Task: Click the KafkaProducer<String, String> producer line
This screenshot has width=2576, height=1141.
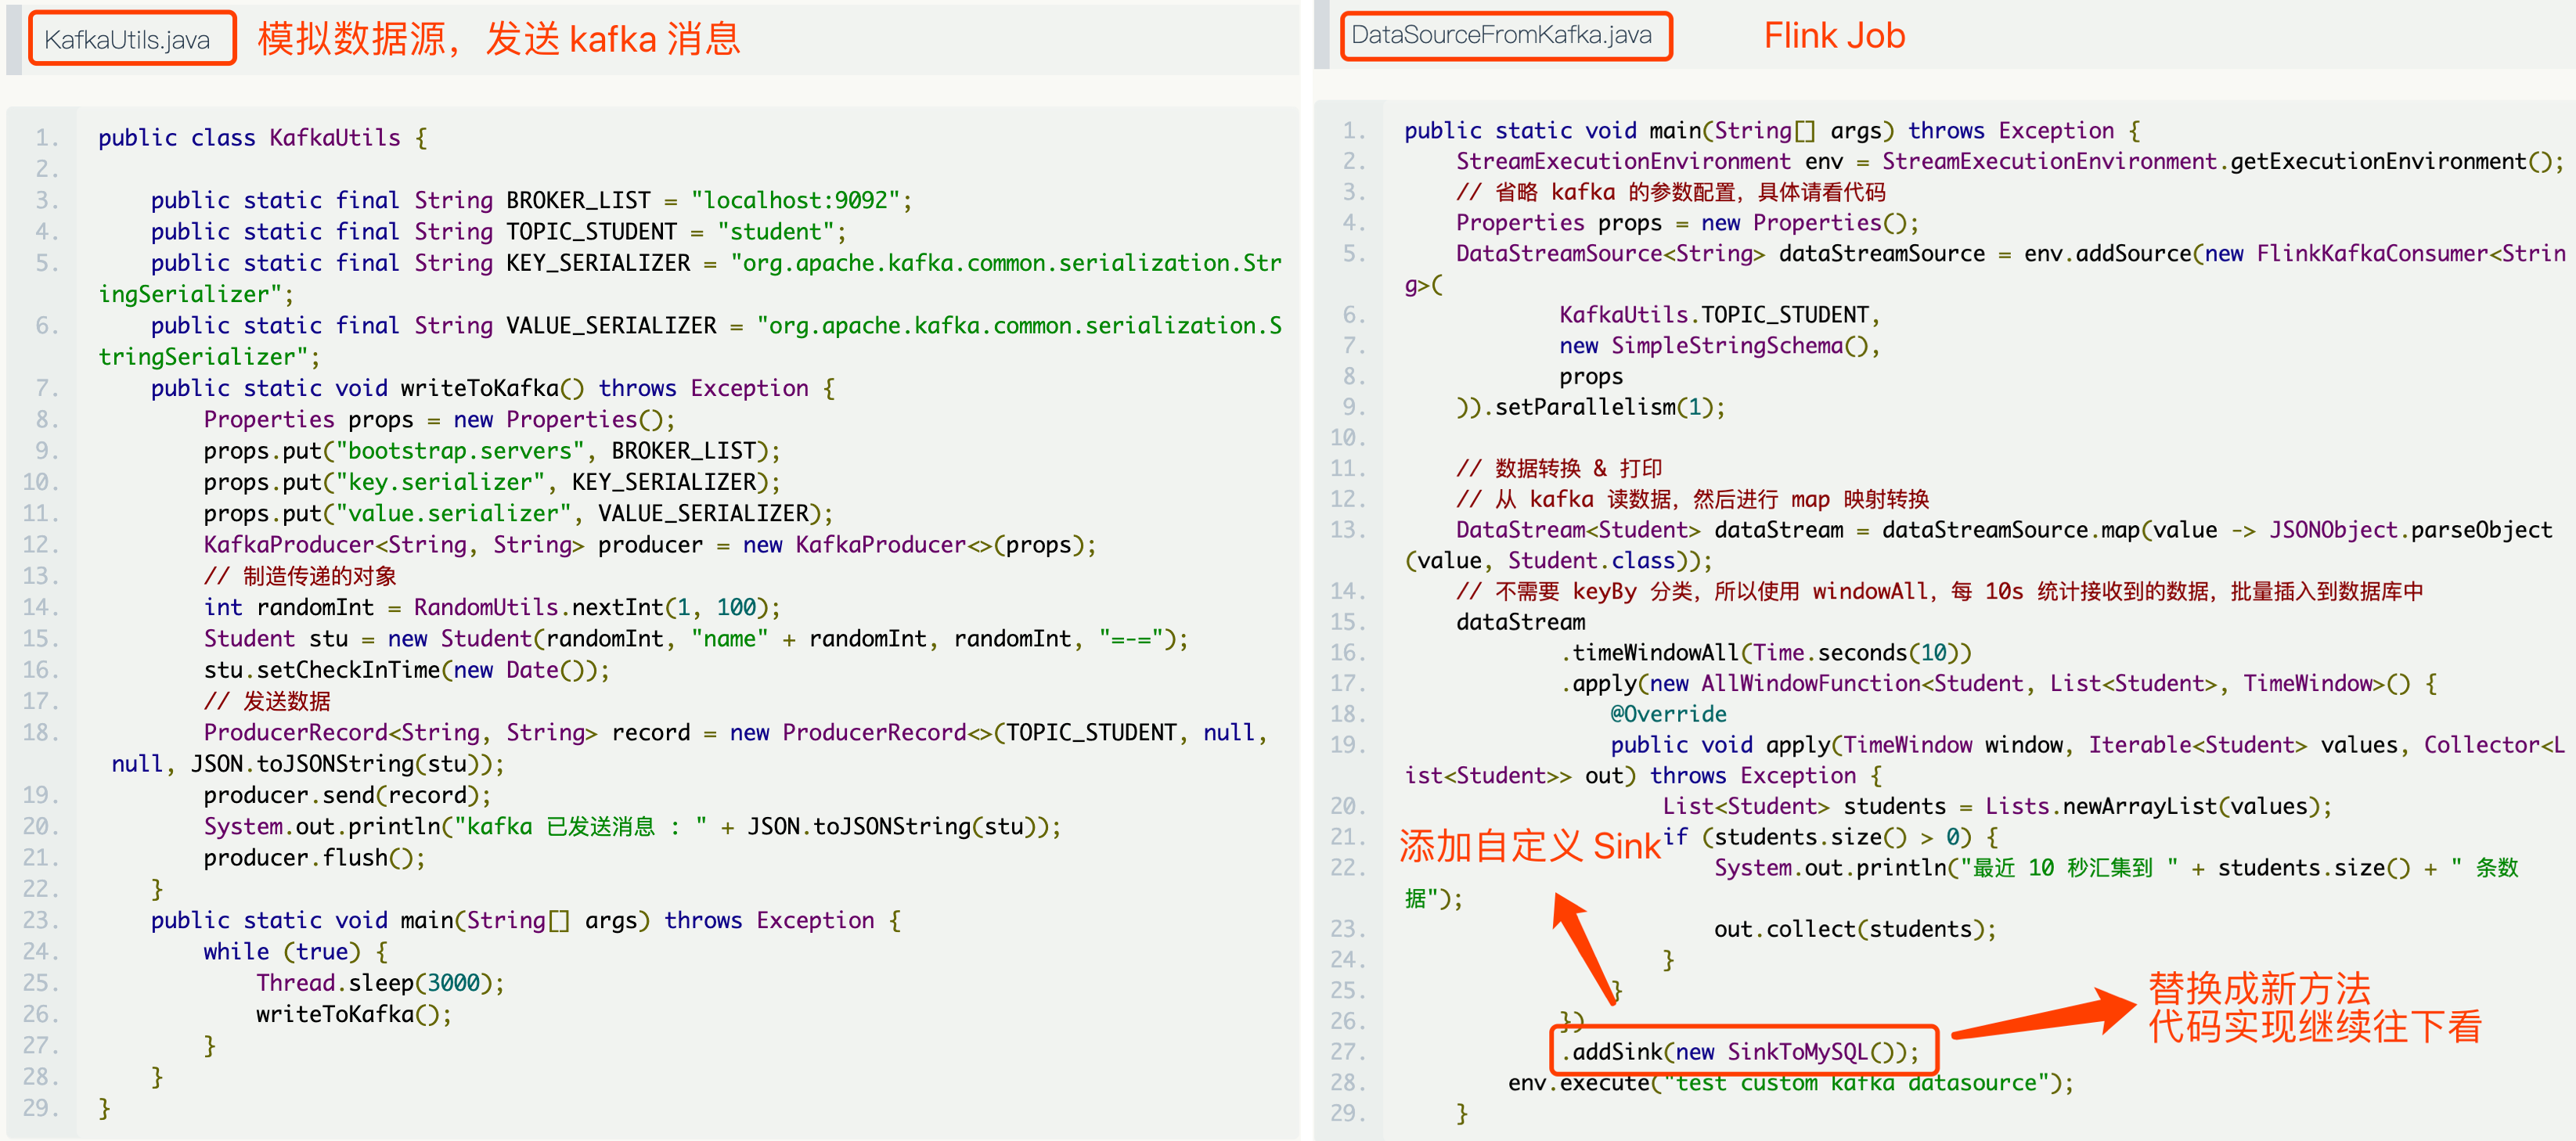Action: (650, 545)
